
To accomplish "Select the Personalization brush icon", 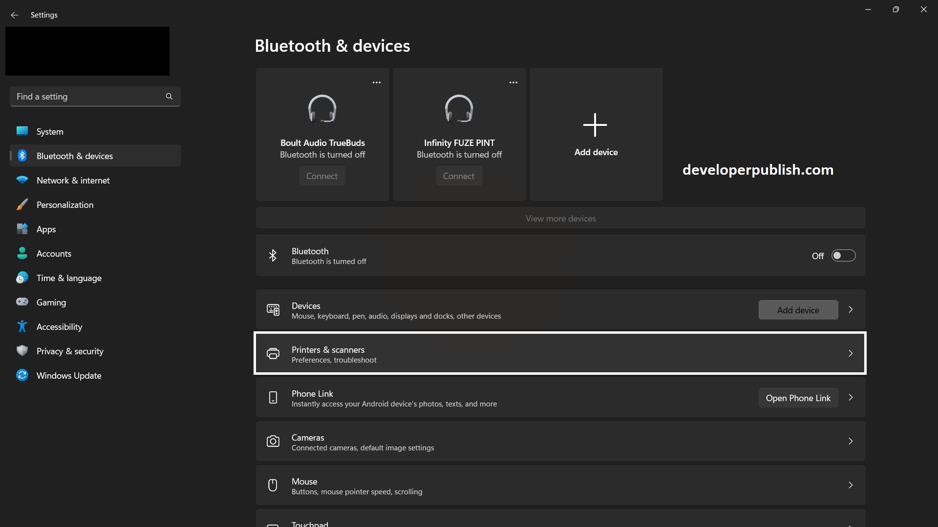I will tap(22, 204).
